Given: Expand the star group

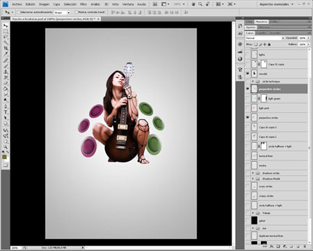Looking at the screenshot, I should [253, 228].
